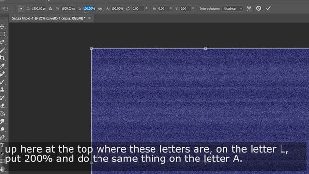
Task: Select the Eraser tool
Action: (x=2, y=106)
